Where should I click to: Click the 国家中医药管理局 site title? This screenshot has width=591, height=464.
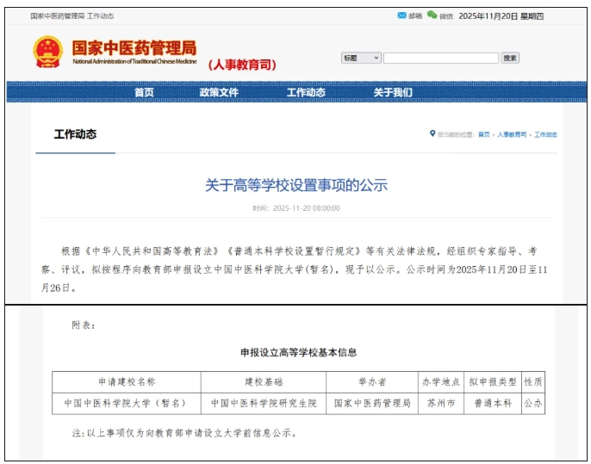pyautogui.click(x=134, y=48)
